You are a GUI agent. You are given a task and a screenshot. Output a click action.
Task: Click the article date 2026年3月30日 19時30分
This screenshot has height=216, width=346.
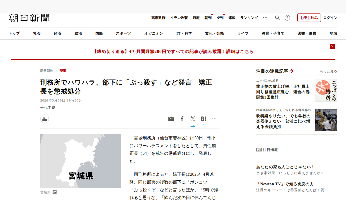coord(61,100)
